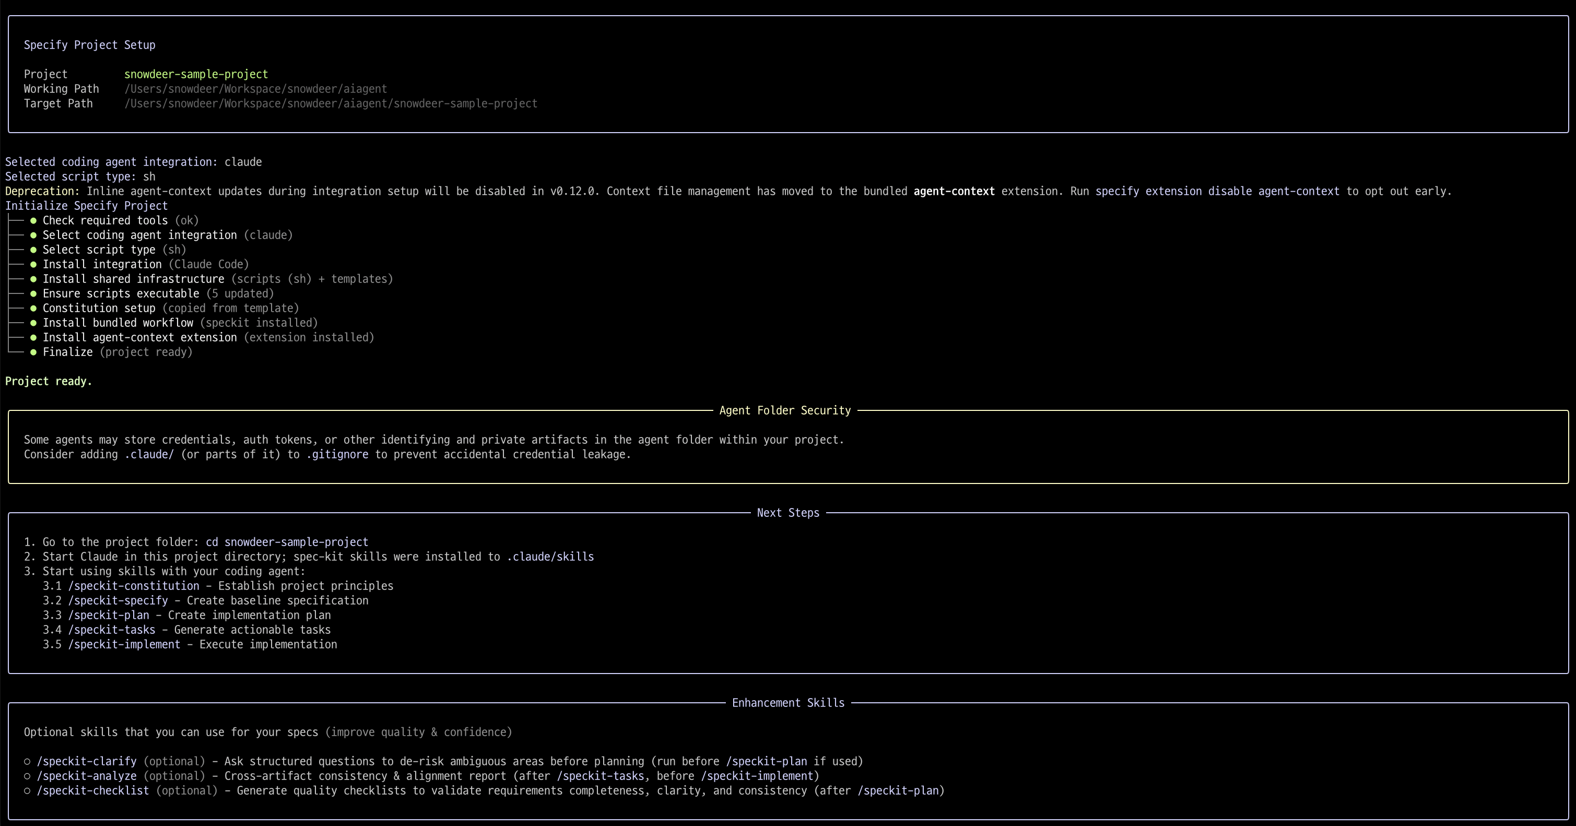Click hollow bullet before '/speckit-checklist'
The width and height of the screenshot is (1576, 826).
click(x=27, y=792)
